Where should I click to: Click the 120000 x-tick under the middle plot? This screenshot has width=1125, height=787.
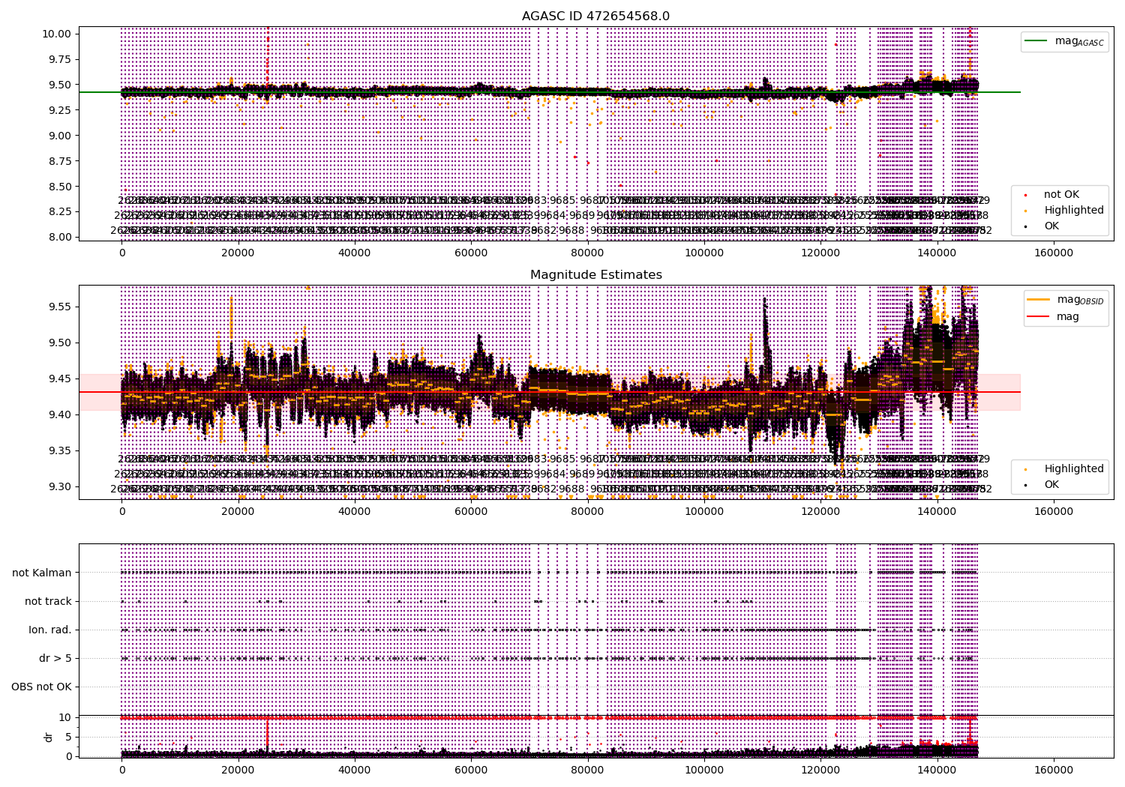pos(820,513)
